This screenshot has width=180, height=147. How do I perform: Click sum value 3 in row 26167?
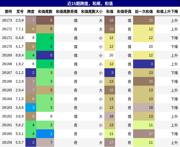pos(110,73)
